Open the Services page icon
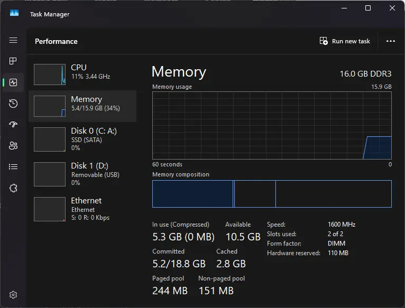 [x=13, y=188]
